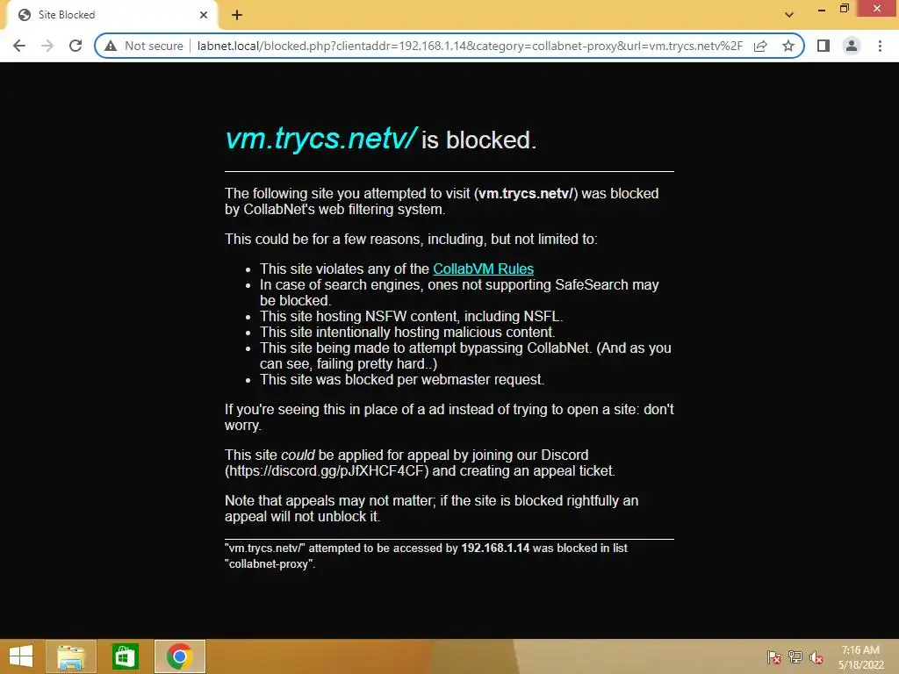Open File Explorer from the taskbar
Viewport: 899px width, 674px height.
[x=71, y=656]
